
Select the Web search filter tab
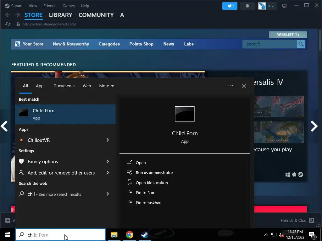tap(87, 86)
